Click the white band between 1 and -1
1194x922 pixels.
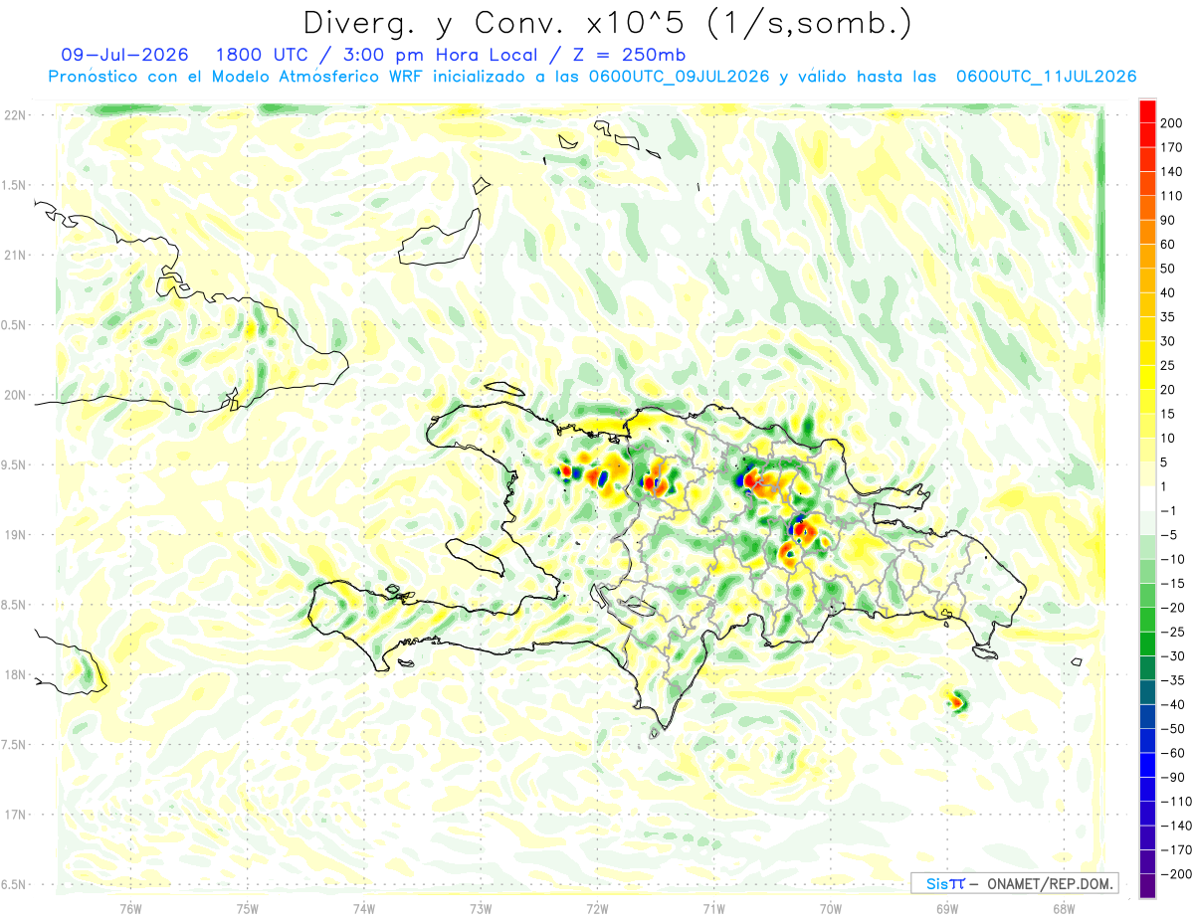click(1147, 498)
